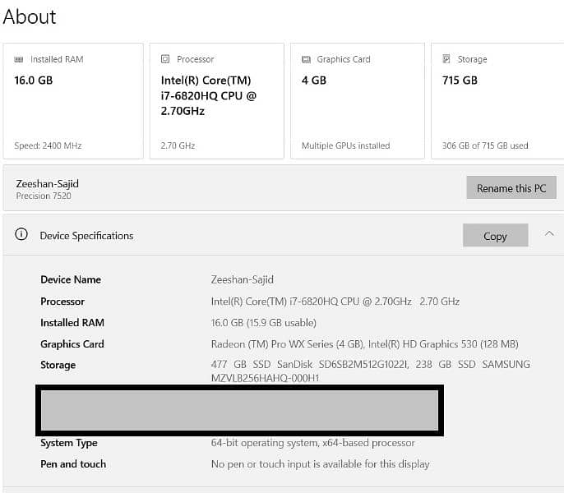This screenshot has width=564, height=493.
Task: Select '16.0 GB (15.9 GB usable)' value
Action: point(263,323)
